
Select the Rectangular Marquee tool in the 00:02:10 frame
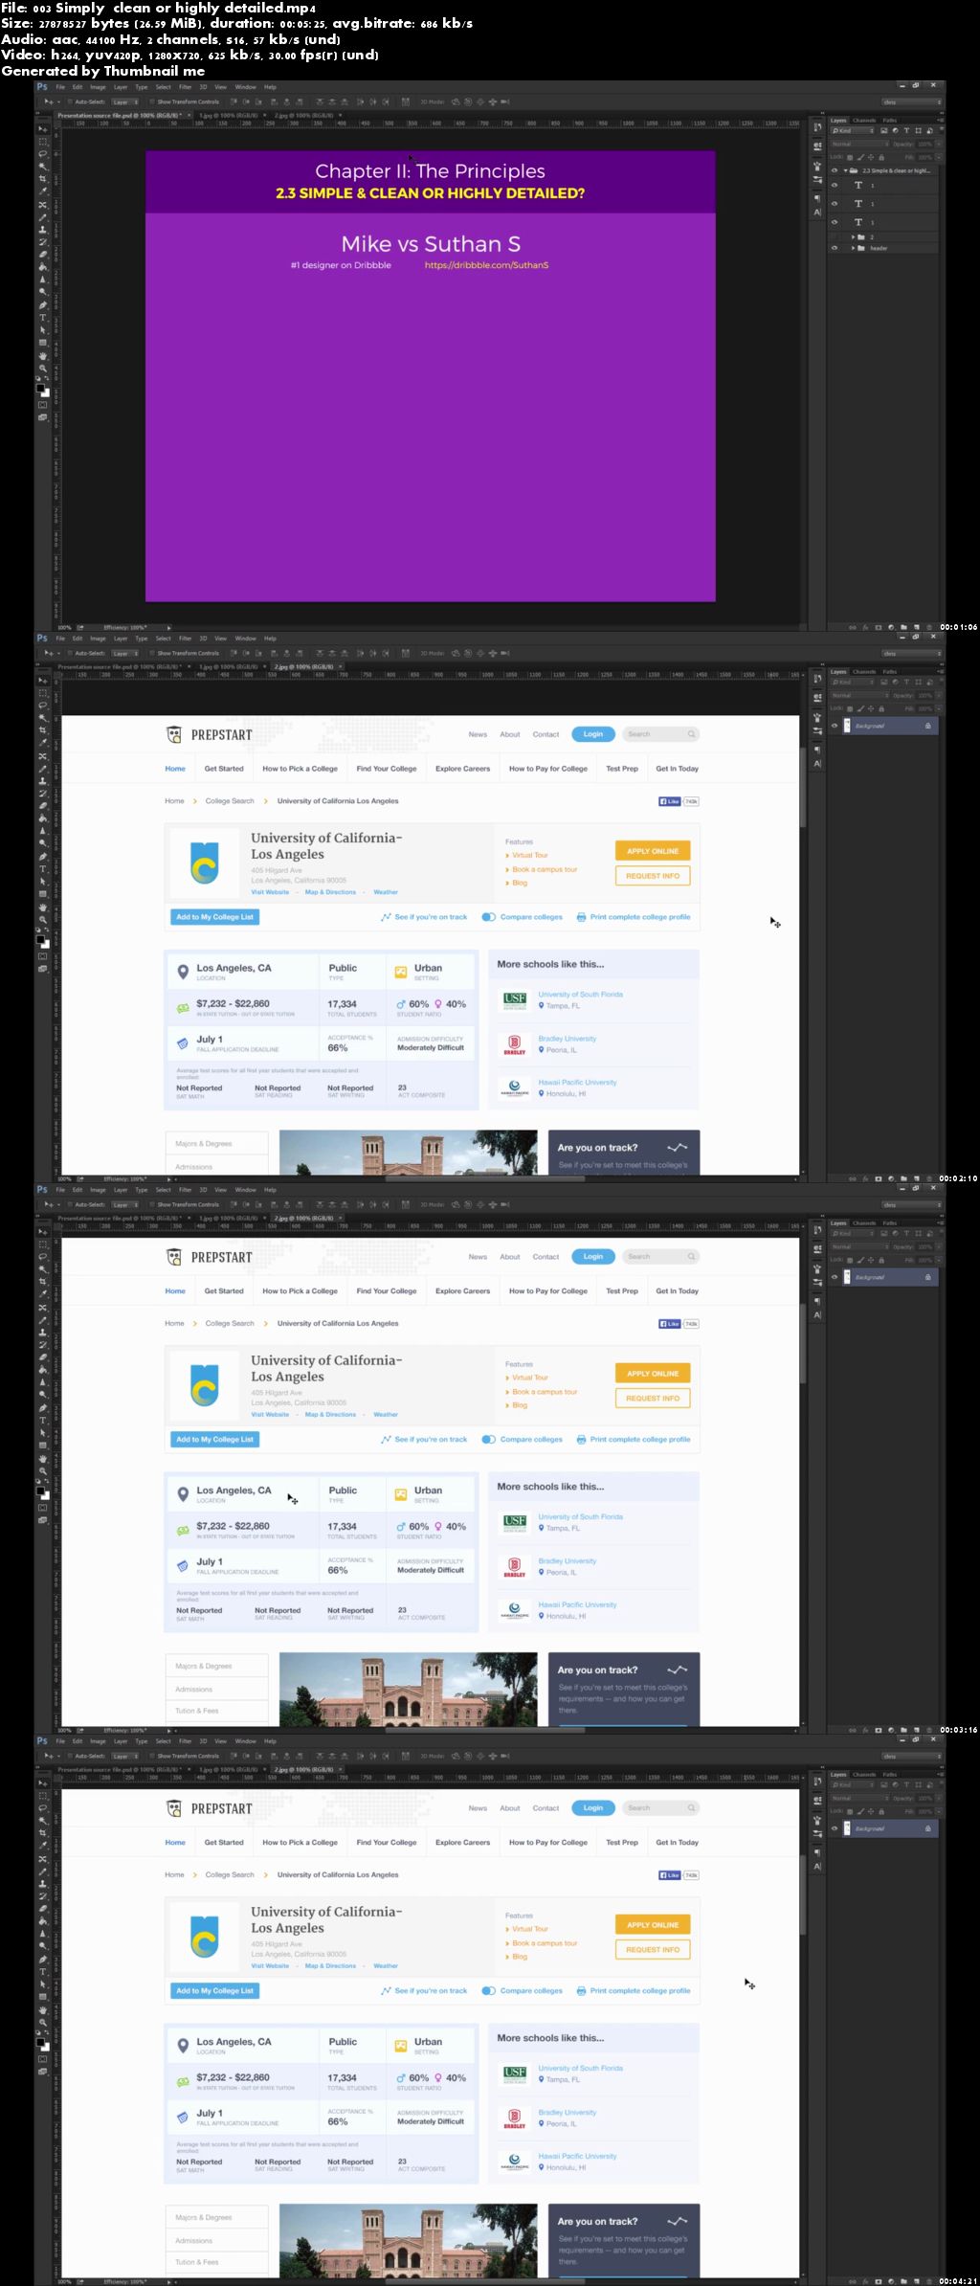pos(43,692)
